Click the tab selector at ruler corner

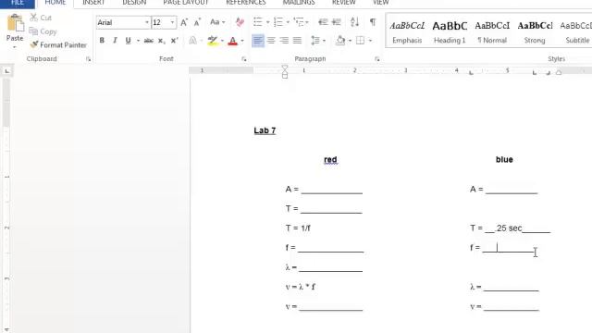[7, 71]
